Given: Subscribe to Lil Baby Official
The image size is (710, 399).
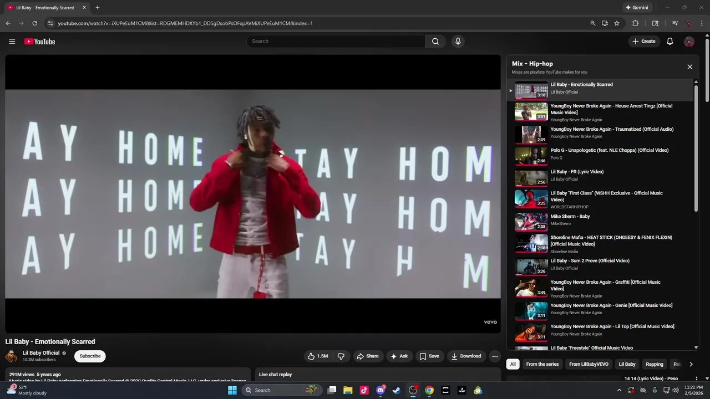Looking at the screenshot, I should tap(90, 356).
